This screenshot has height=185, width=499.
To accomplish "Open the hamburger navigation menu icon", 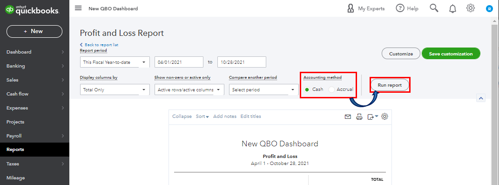I will pyautogui.click(x=78, y=8).
